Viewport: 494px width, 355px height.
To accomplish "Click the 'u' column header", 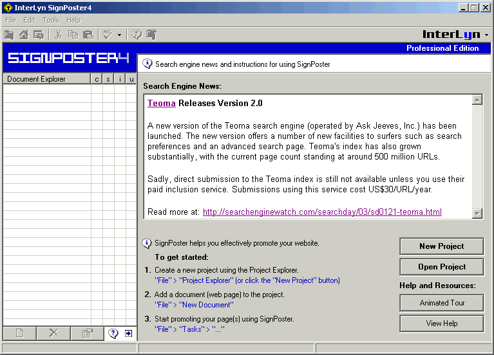I will [x=131, y=79].
